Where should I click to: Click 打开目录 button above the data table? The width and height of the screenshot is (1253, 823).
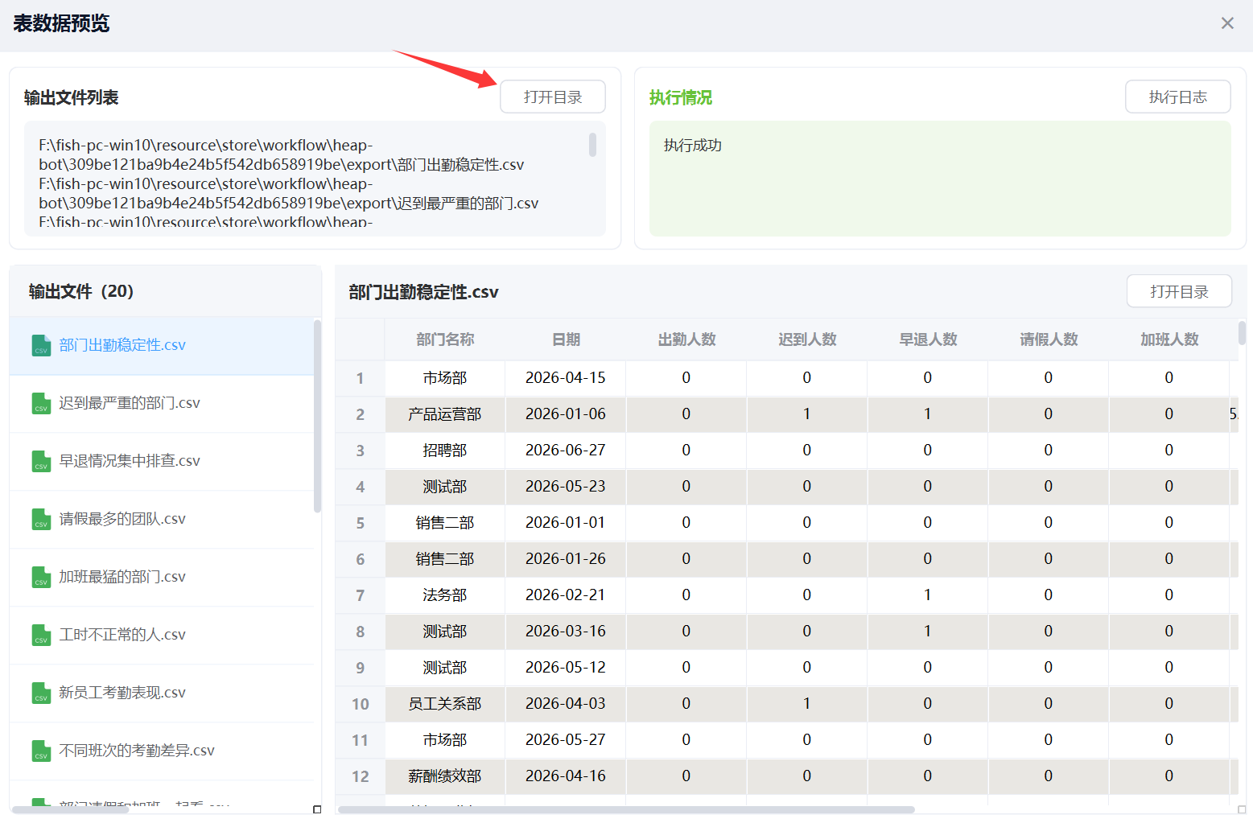1178,292
